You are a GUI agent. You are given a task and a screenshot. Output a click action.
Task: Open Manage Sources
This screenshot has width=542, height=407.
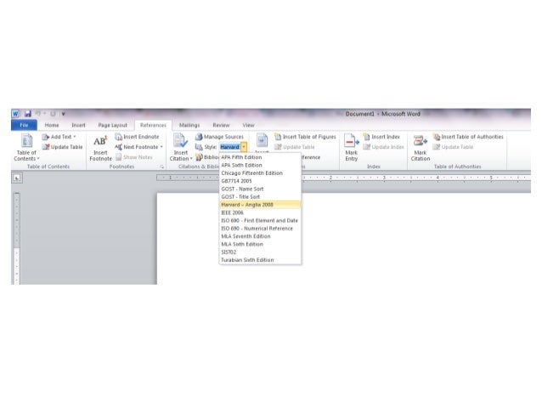click(219, 137)
